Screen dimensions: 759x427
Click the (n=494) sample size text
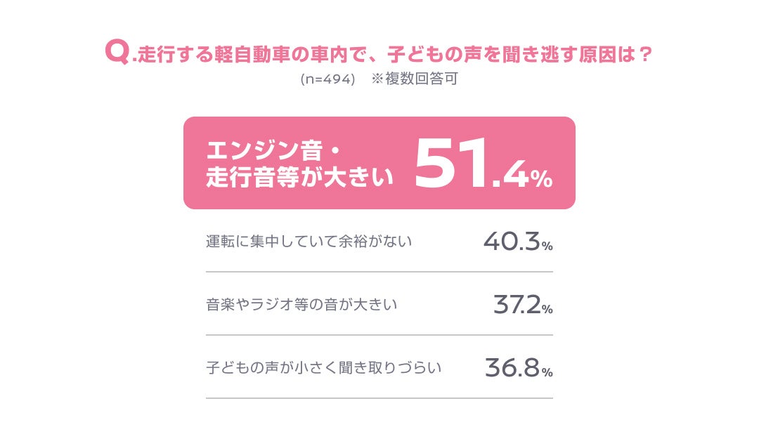[327, 79]
